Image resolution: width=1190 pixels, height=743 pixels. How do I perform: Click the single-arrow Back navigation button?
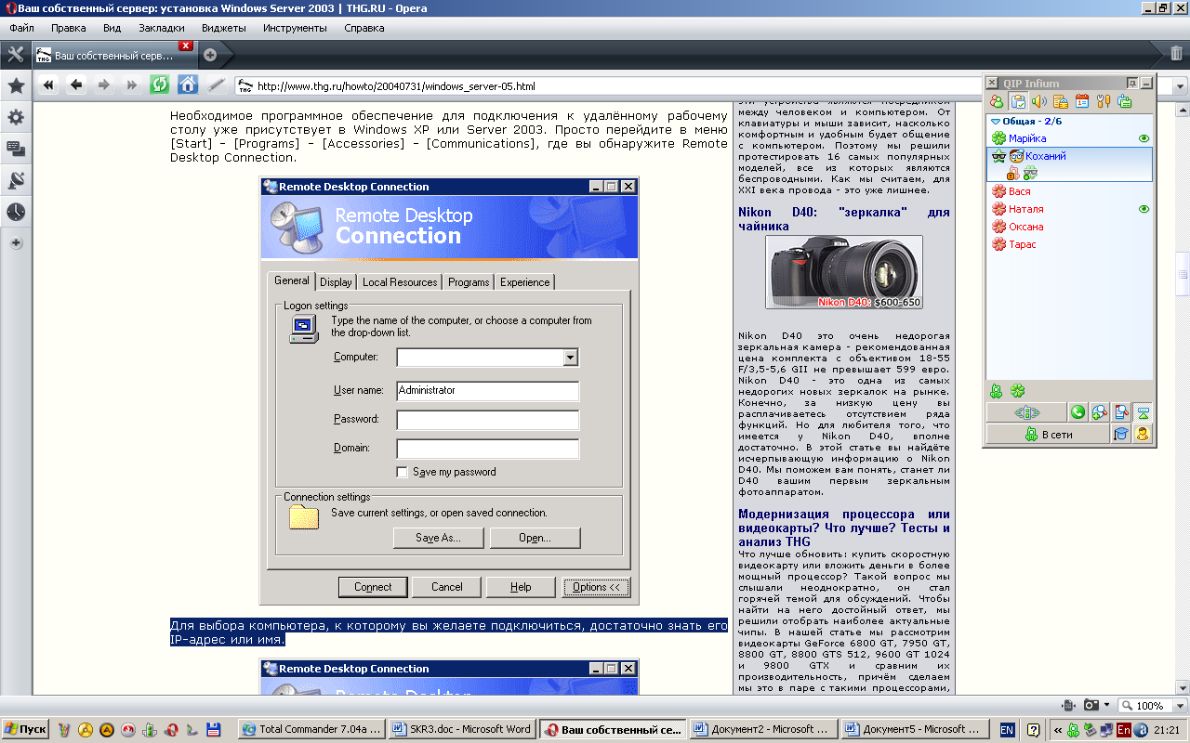(x=76, y=85)
